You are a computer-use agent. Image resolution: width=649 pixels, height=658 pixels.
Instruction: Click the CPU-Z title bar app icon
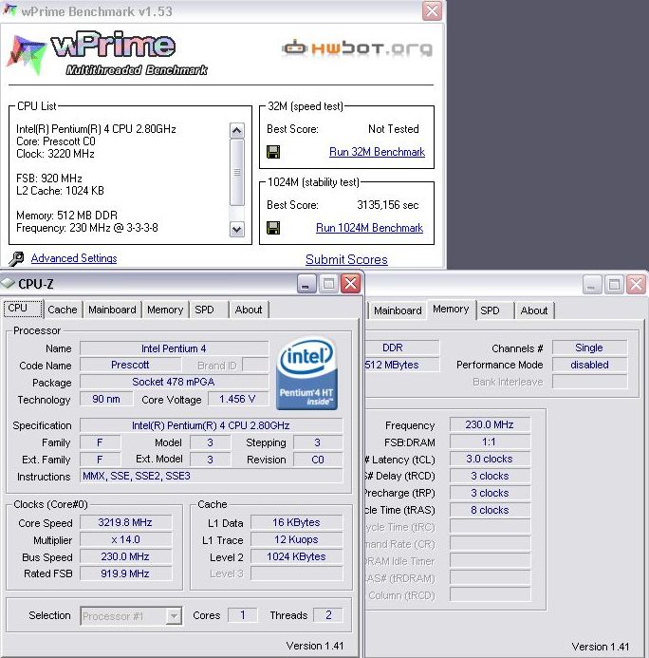[9, 284]
